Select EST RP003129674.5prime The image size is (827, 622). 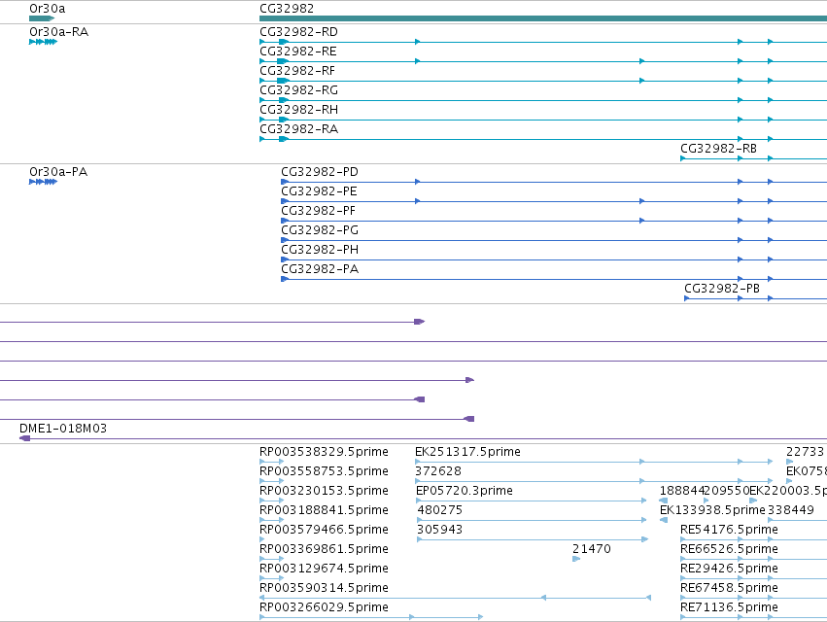click(x=324, y=570)
